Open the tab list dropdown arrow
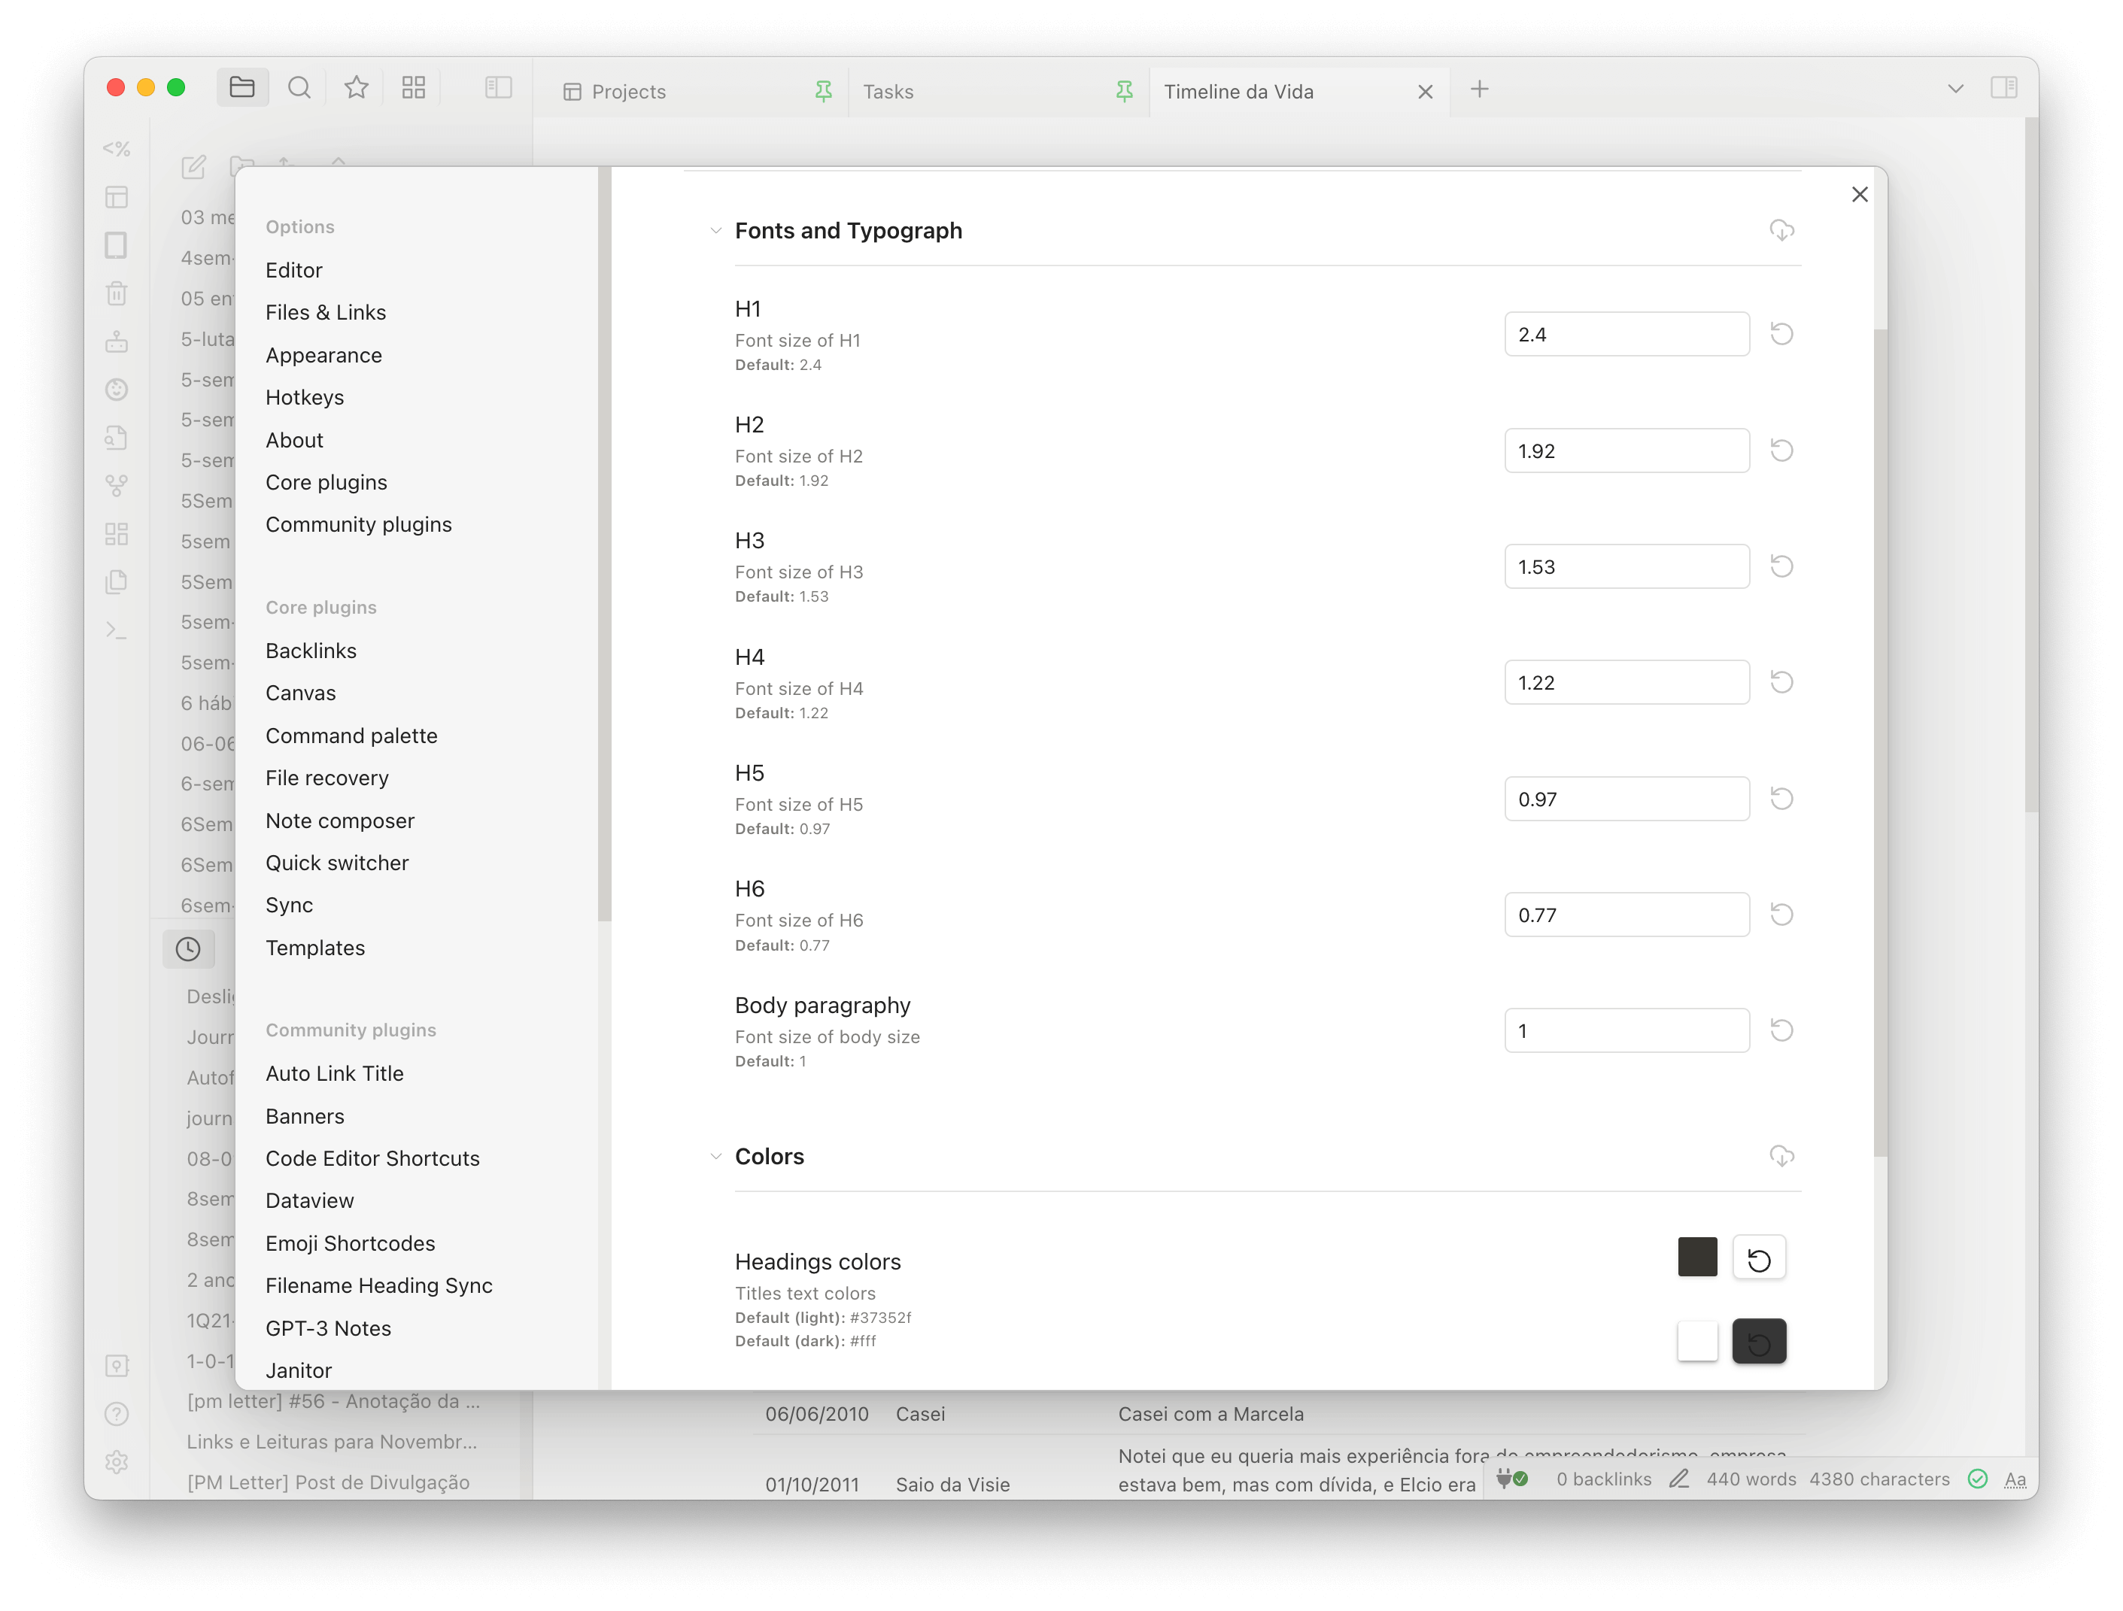2123x1611 pixels. pyautogui.click(x=1955, y=89)
